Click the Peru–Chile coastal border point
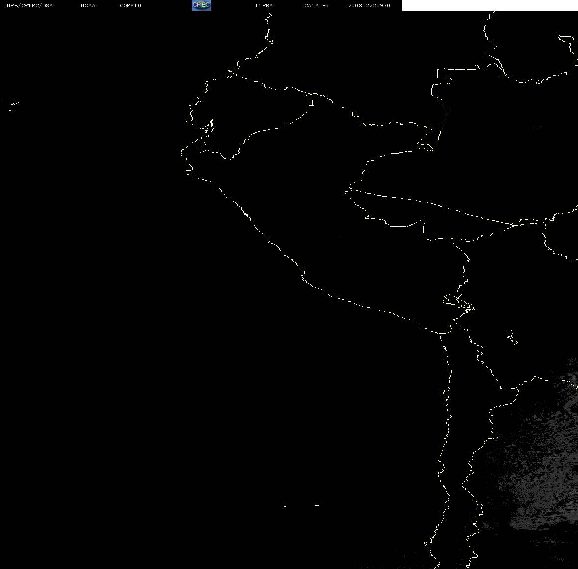 (x=440, y=333)
